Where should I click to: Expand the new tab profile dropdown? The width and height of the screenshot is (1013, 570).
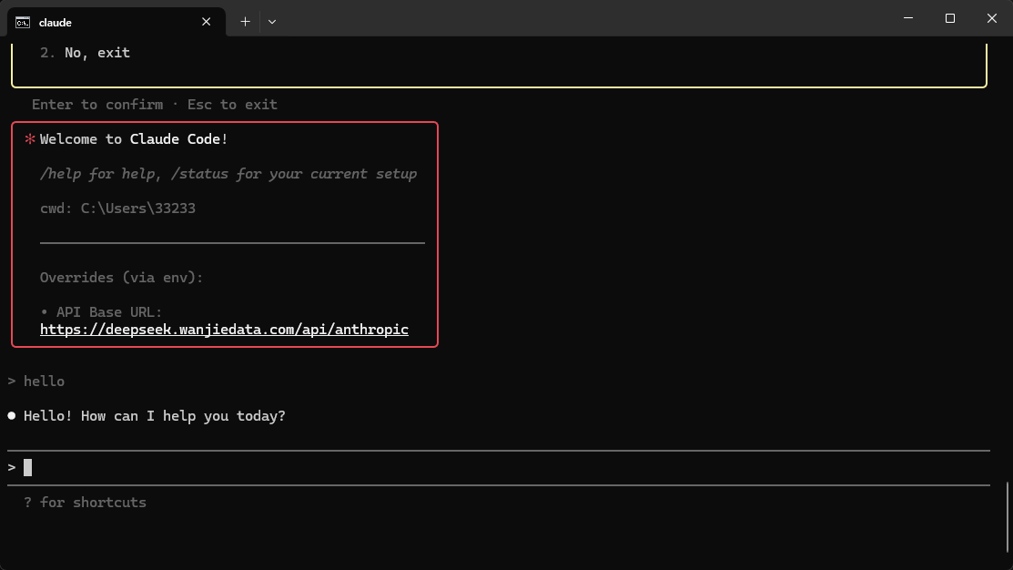[272, 22]
